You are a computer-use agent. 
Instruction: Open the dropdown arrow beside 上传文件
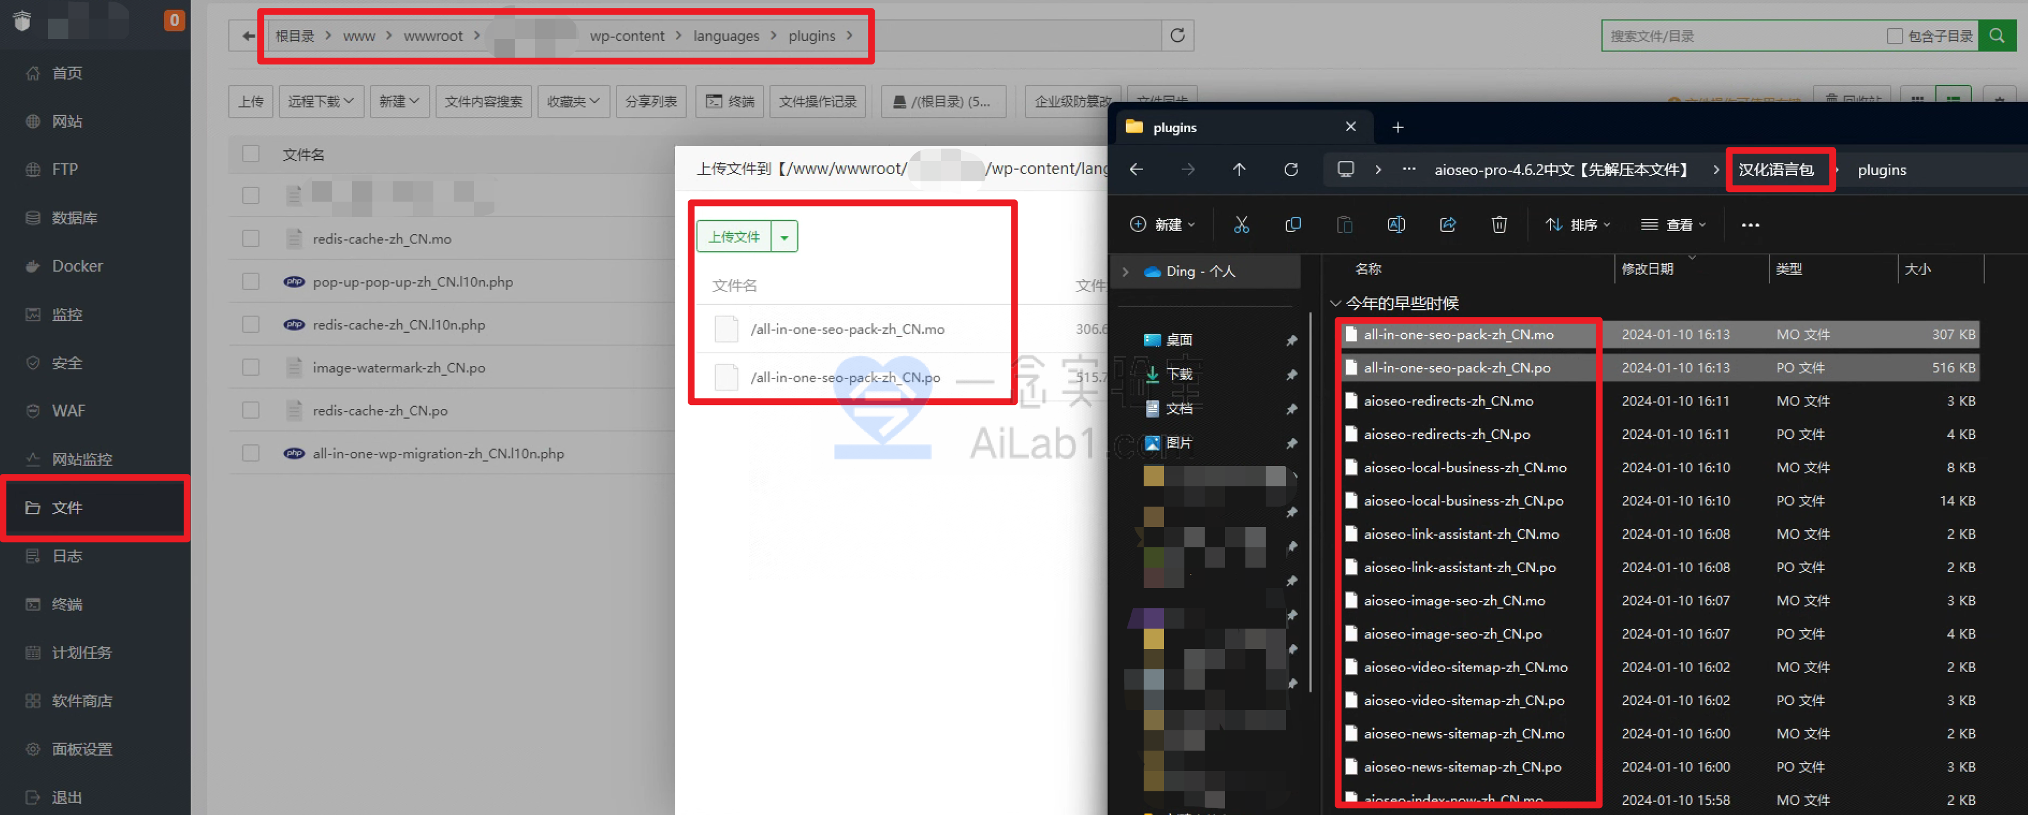784,237
